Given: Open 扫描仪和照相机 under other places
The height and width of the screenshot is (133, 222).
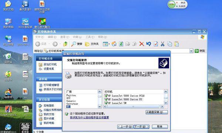Looking at the screenshot, I should 53,110.
